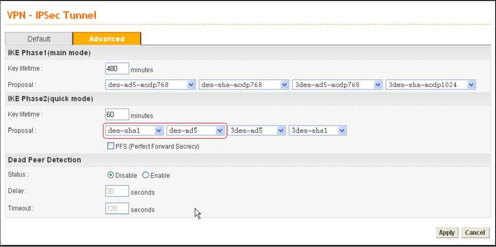Click Phase1 Key lifetime field showing 480

pyautogui.click(x=117, y=69)
